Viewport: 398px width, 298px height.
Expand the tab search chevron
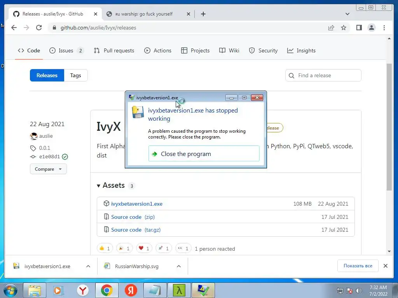click(347, 14)
